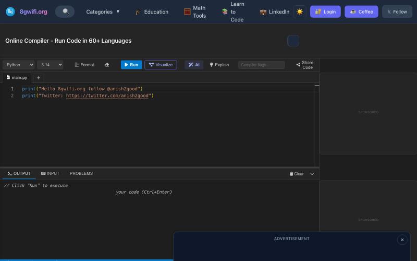Switch to the OUTPUT tab
The height and width of the screenshot is (261, 417).
(19, 173)
